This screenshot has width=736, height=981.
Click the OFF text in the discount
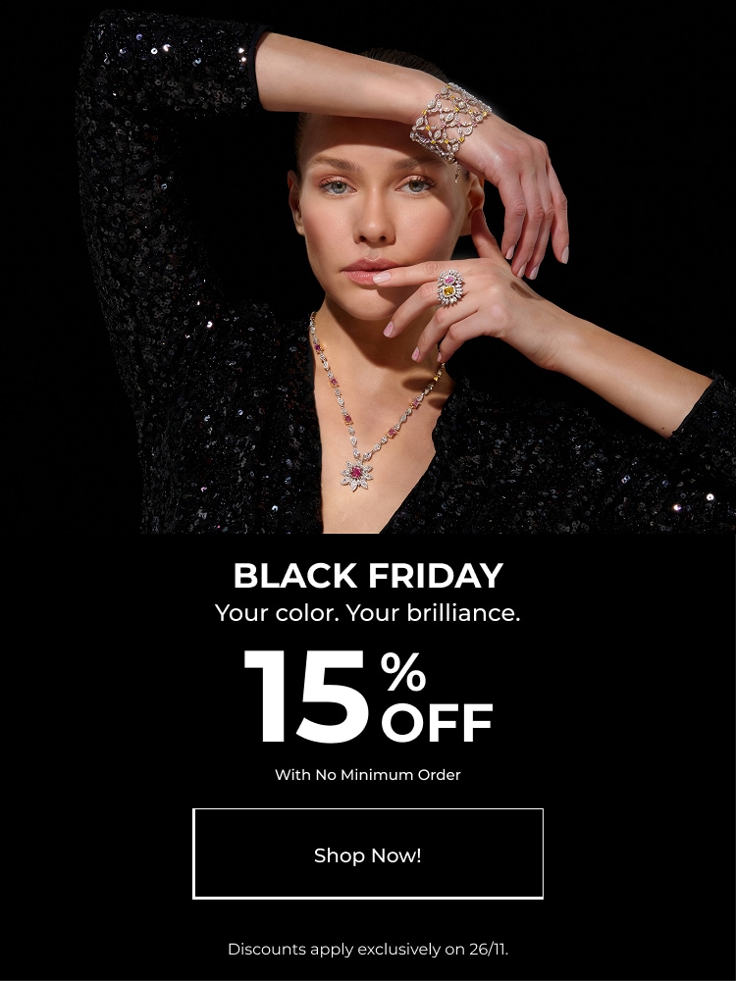[437, 723]
